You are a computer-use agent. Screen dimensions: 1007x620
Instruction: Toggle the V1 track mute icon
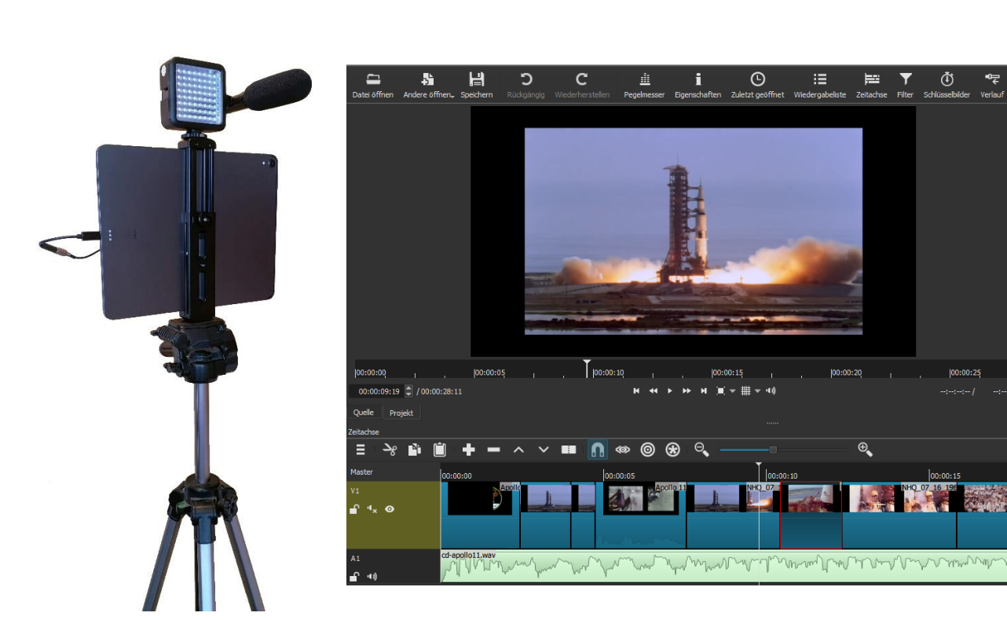click(372, 509)
